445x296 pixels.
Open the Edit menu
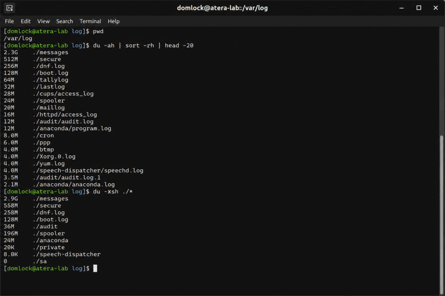coord(26,21)
